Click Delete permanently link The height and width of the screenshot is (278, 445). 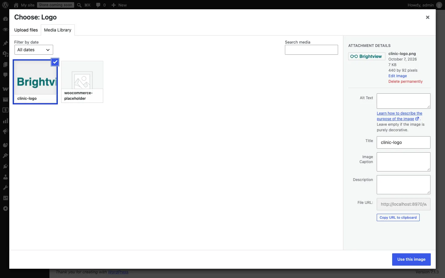[405, 82]
